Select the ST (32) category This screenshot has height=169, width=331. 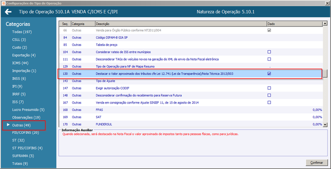pos(18,140)
